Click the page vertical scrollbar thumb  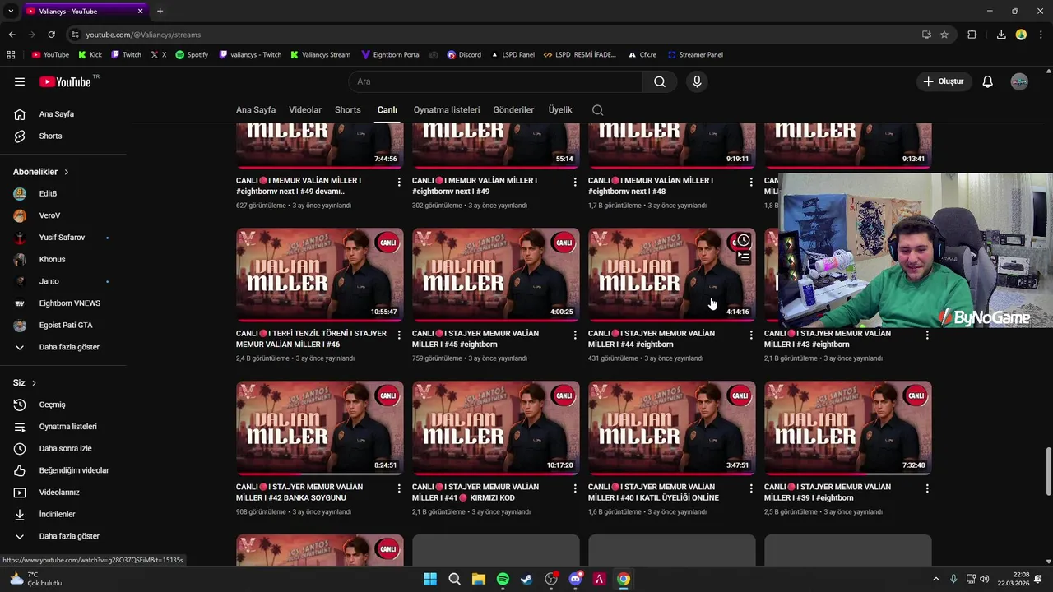(1048, 472)
